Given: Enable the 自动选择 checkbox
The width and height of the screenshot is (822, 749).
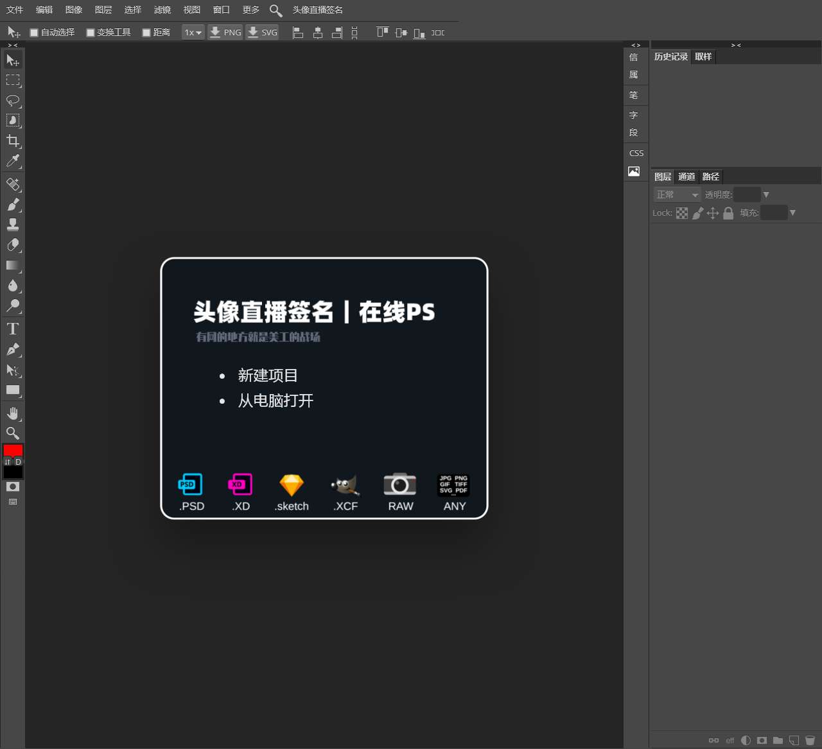Looking at the screenshot, I should (35, 33).
